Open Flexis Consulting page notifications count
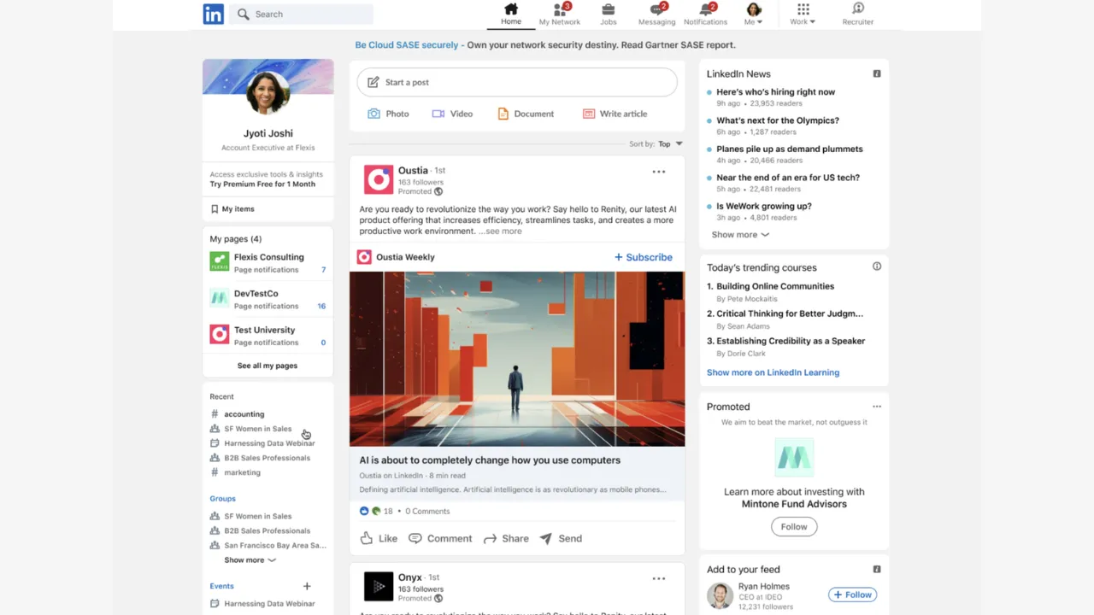This screenshot has width=1094, height=615. [x=323, y=270]
